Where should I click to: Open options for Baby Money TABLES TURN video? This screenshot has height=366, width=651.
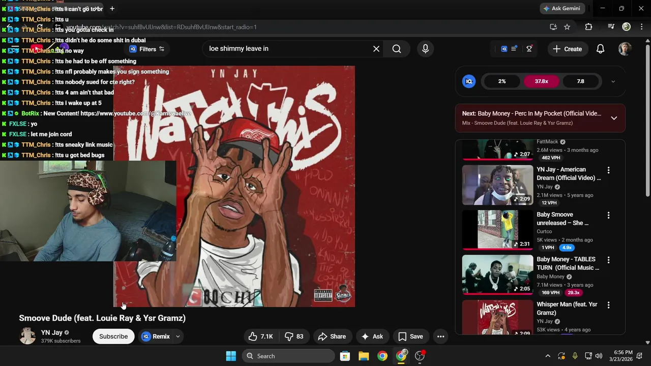608,260
